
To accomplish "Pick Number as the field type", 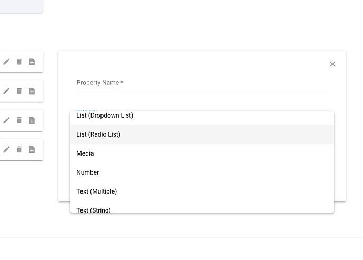I will [x=202, y=172].
